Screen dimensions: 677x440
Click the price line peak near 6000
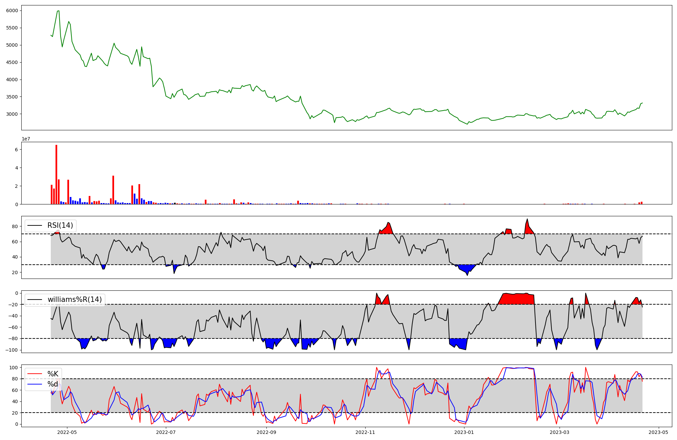tap(58, 11)
